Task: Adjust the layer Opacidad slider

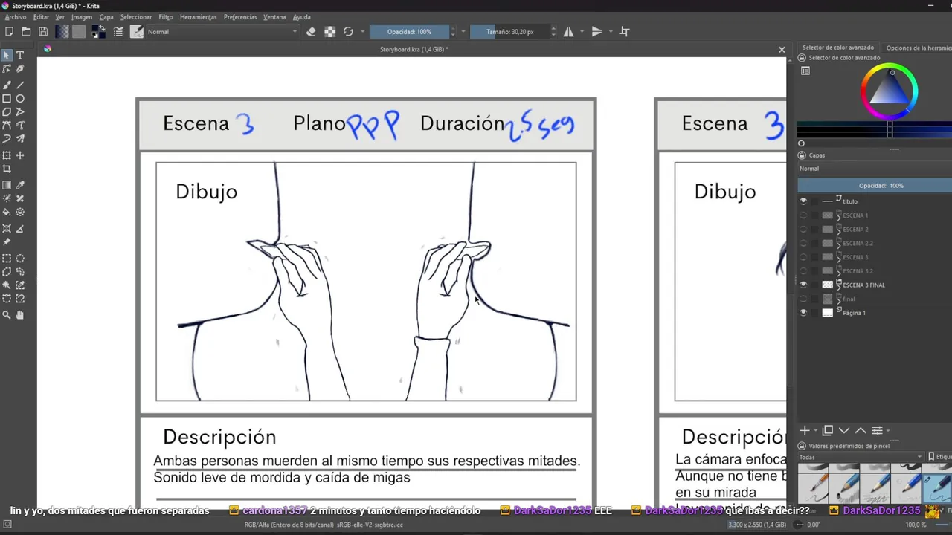Action: pyautogui.click(x=875, y=186)
